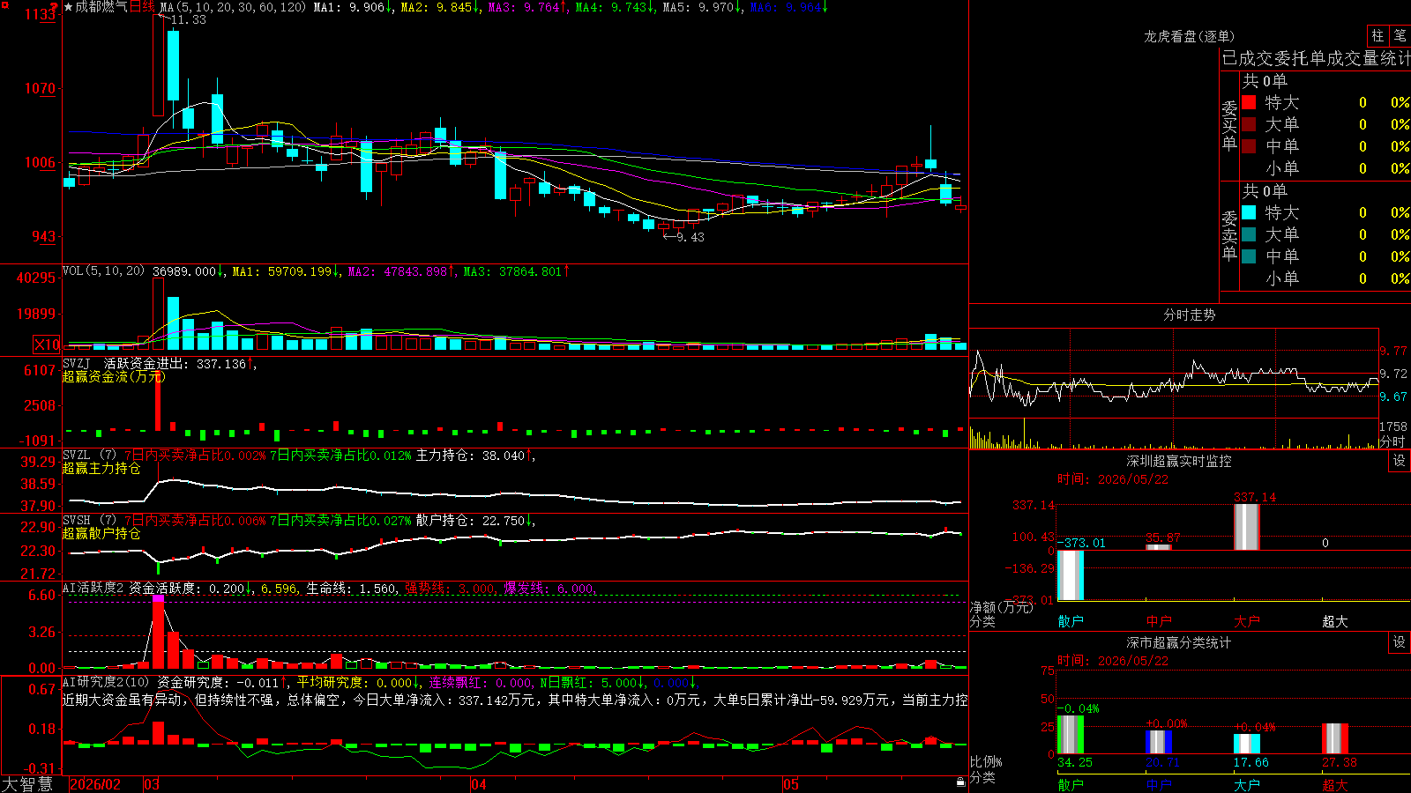This screenshot has width=1411, height=793.
Task: Select the 成交量统计 tab
Action: (1369, 58)
